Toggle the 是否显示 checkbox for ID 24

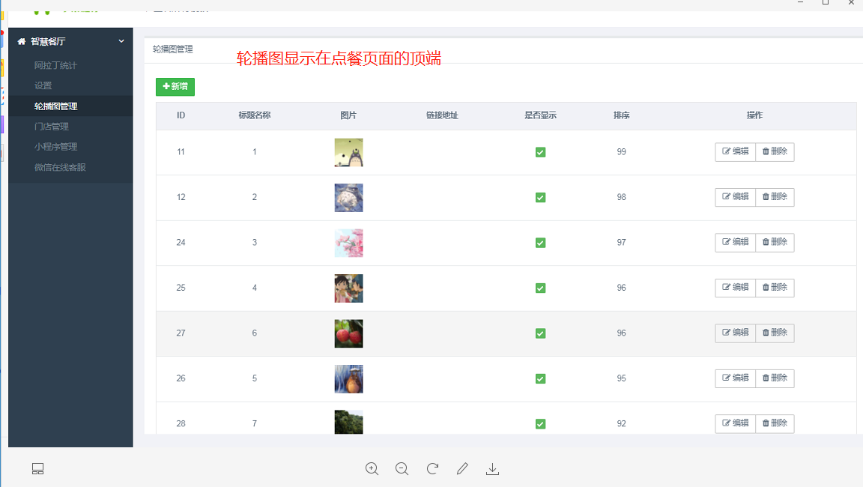(x=540, y=243)
